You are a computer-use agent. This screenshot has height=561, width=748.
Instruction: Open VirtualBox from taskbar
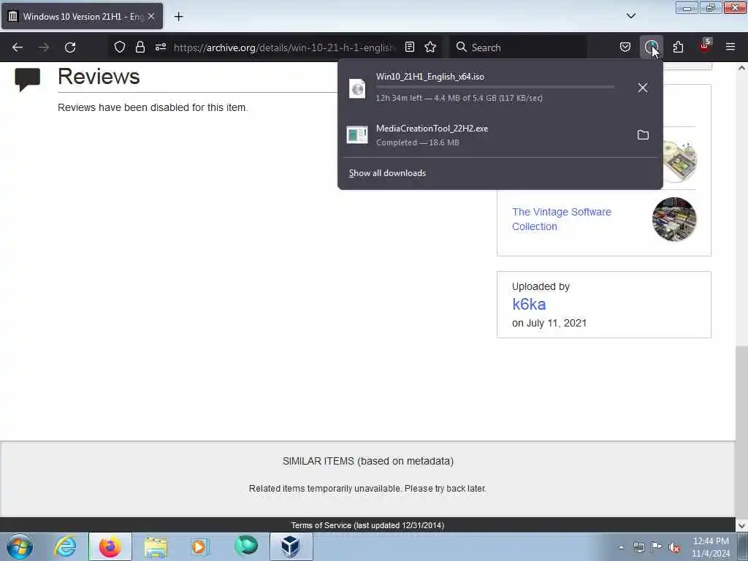pos(291,546)
